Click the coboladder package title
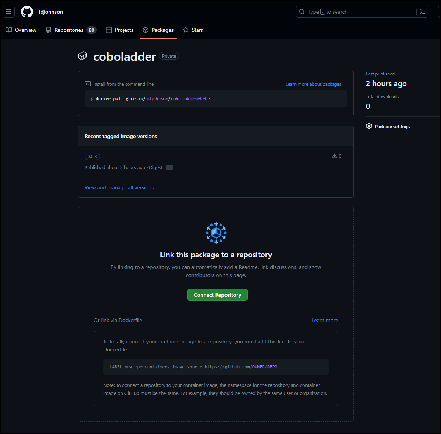The image size is (441, 434). tap(124, 56)
